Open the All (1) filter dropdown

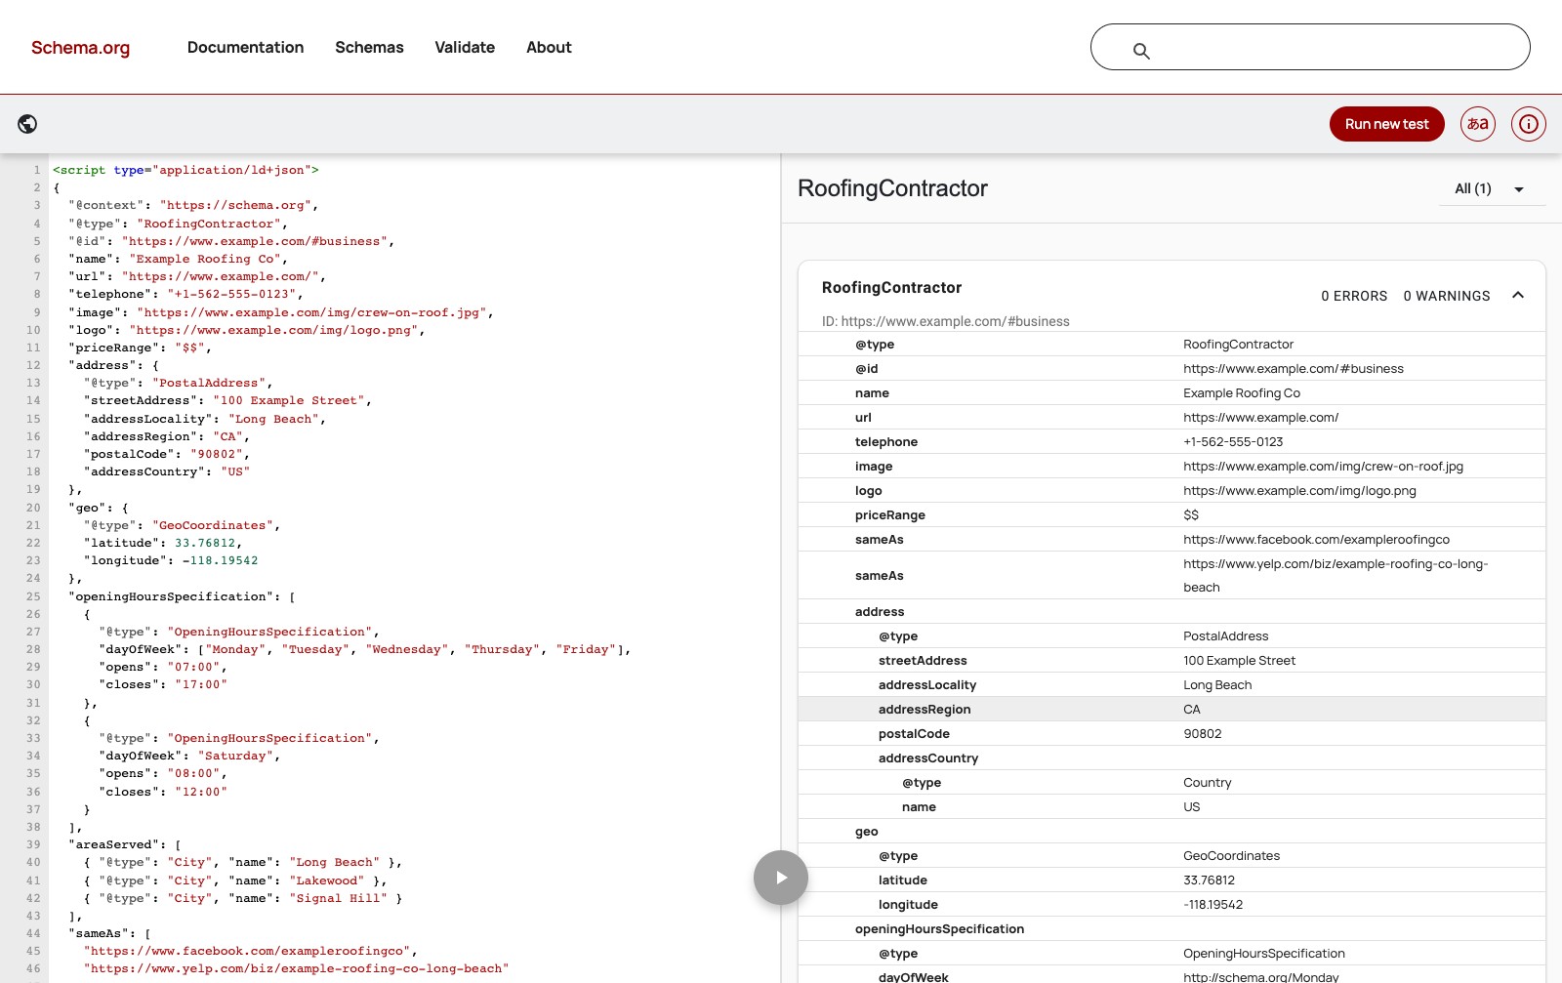[x=1494, y=189]
